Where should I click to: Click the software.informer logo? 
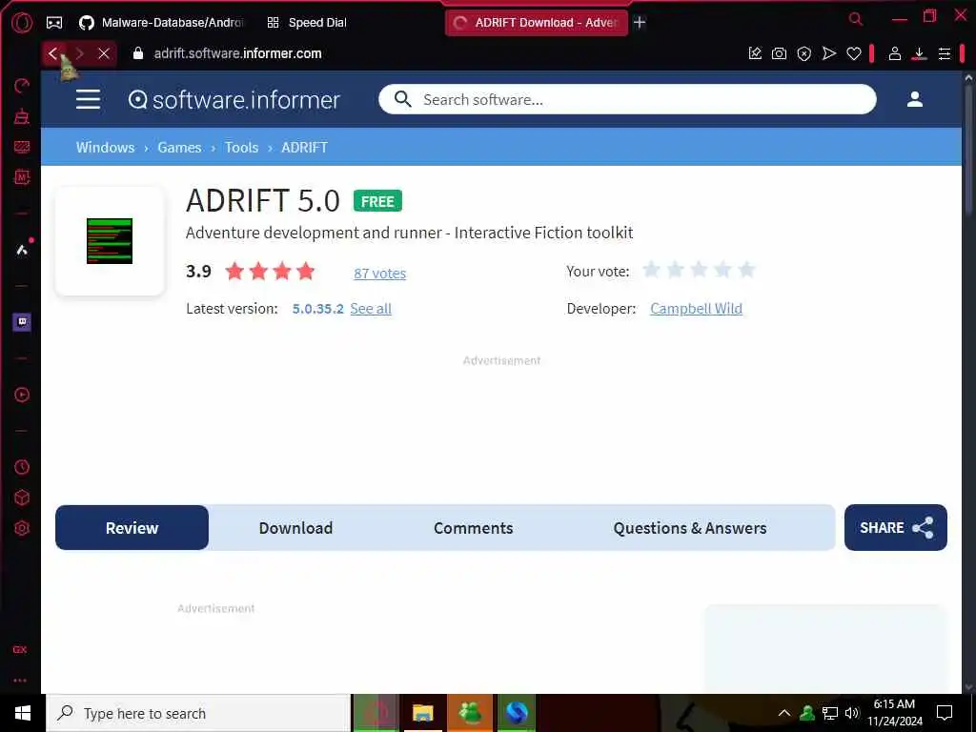coord(234,99)
